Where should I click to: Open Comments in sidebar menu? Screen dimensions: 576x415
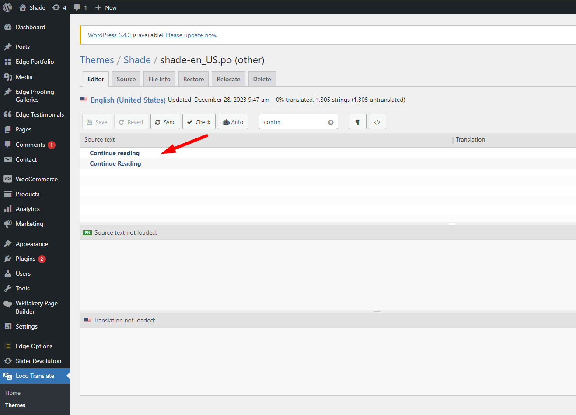[x=35, y=145]
